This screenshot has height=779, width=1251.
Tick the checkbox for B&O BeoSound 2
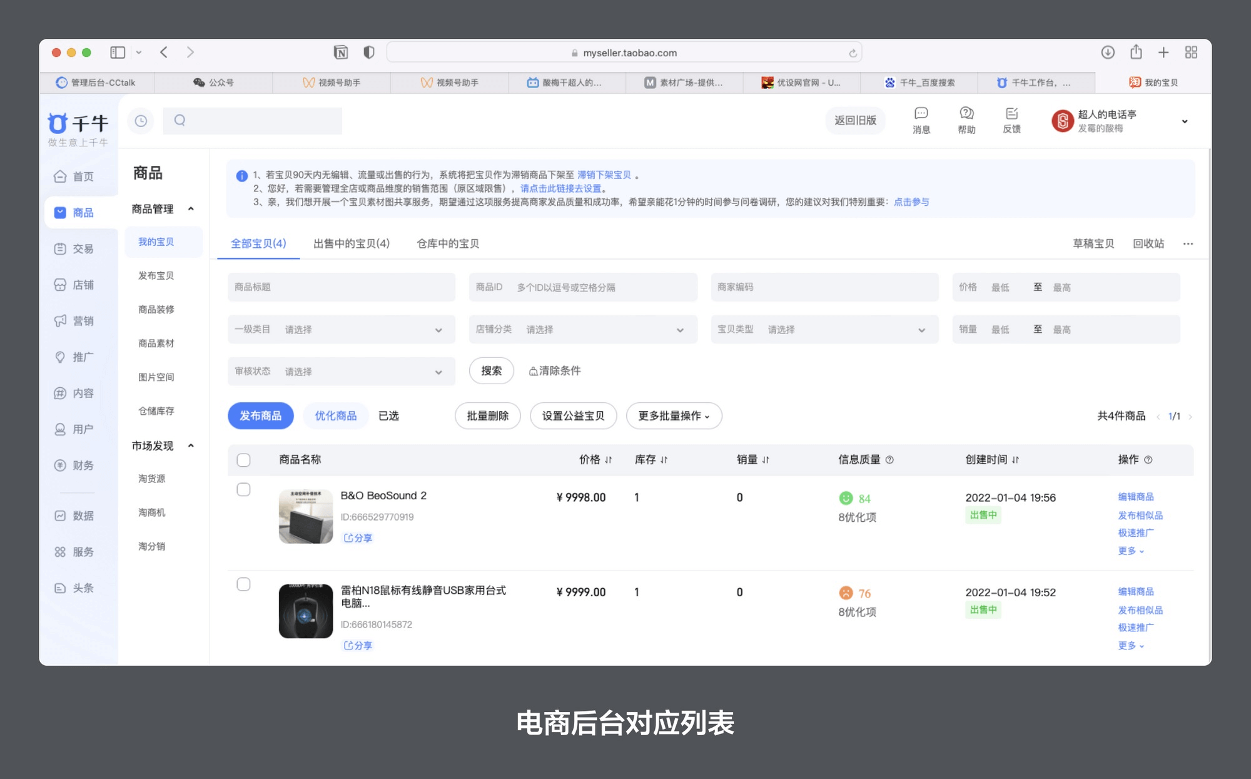click(244, 489)
